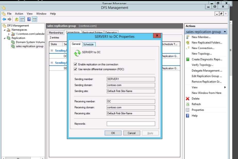The image size is (238, 159).
Task: Toggle Use remote differential compression (RDC)
Action: [75, 69]
